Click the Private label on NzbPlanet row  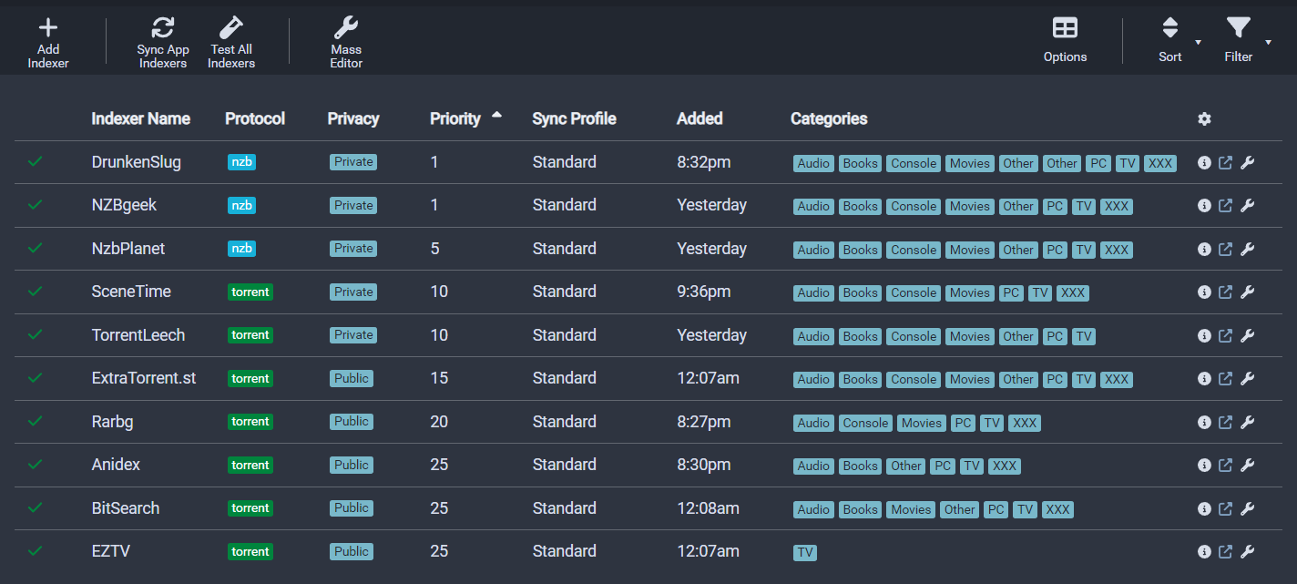pyautogui.click(x=353, y=249)
